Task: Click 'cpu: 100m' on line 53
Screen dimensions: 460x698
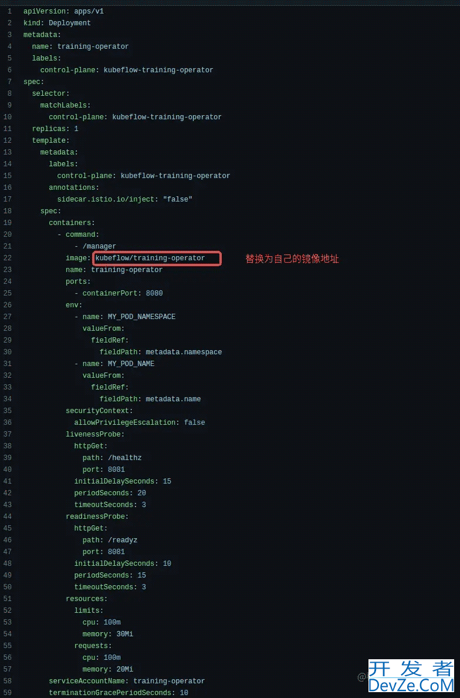Action: (x=102, y=622)
